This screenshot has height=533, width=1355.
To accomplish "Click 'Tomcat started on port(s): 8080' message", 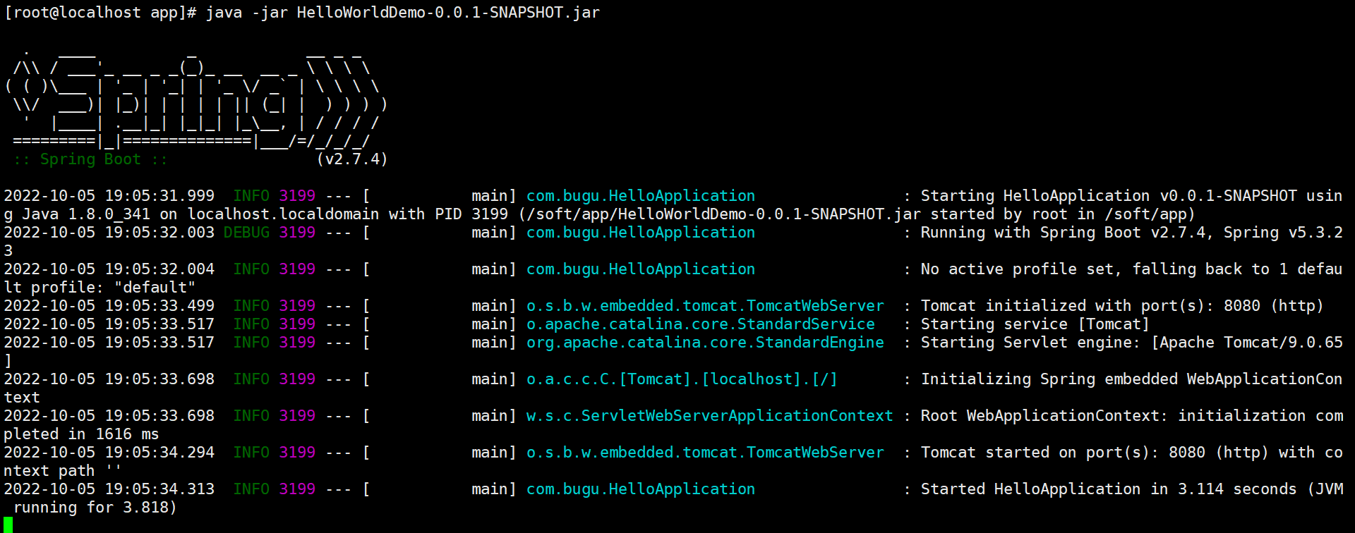I will click(1063, 453).
